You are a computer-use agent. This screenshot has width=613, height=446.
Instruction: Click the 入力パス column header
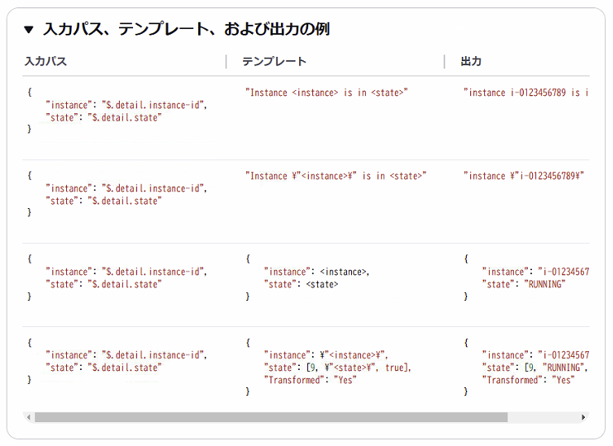pyautogui.click(x=45, y=61)
